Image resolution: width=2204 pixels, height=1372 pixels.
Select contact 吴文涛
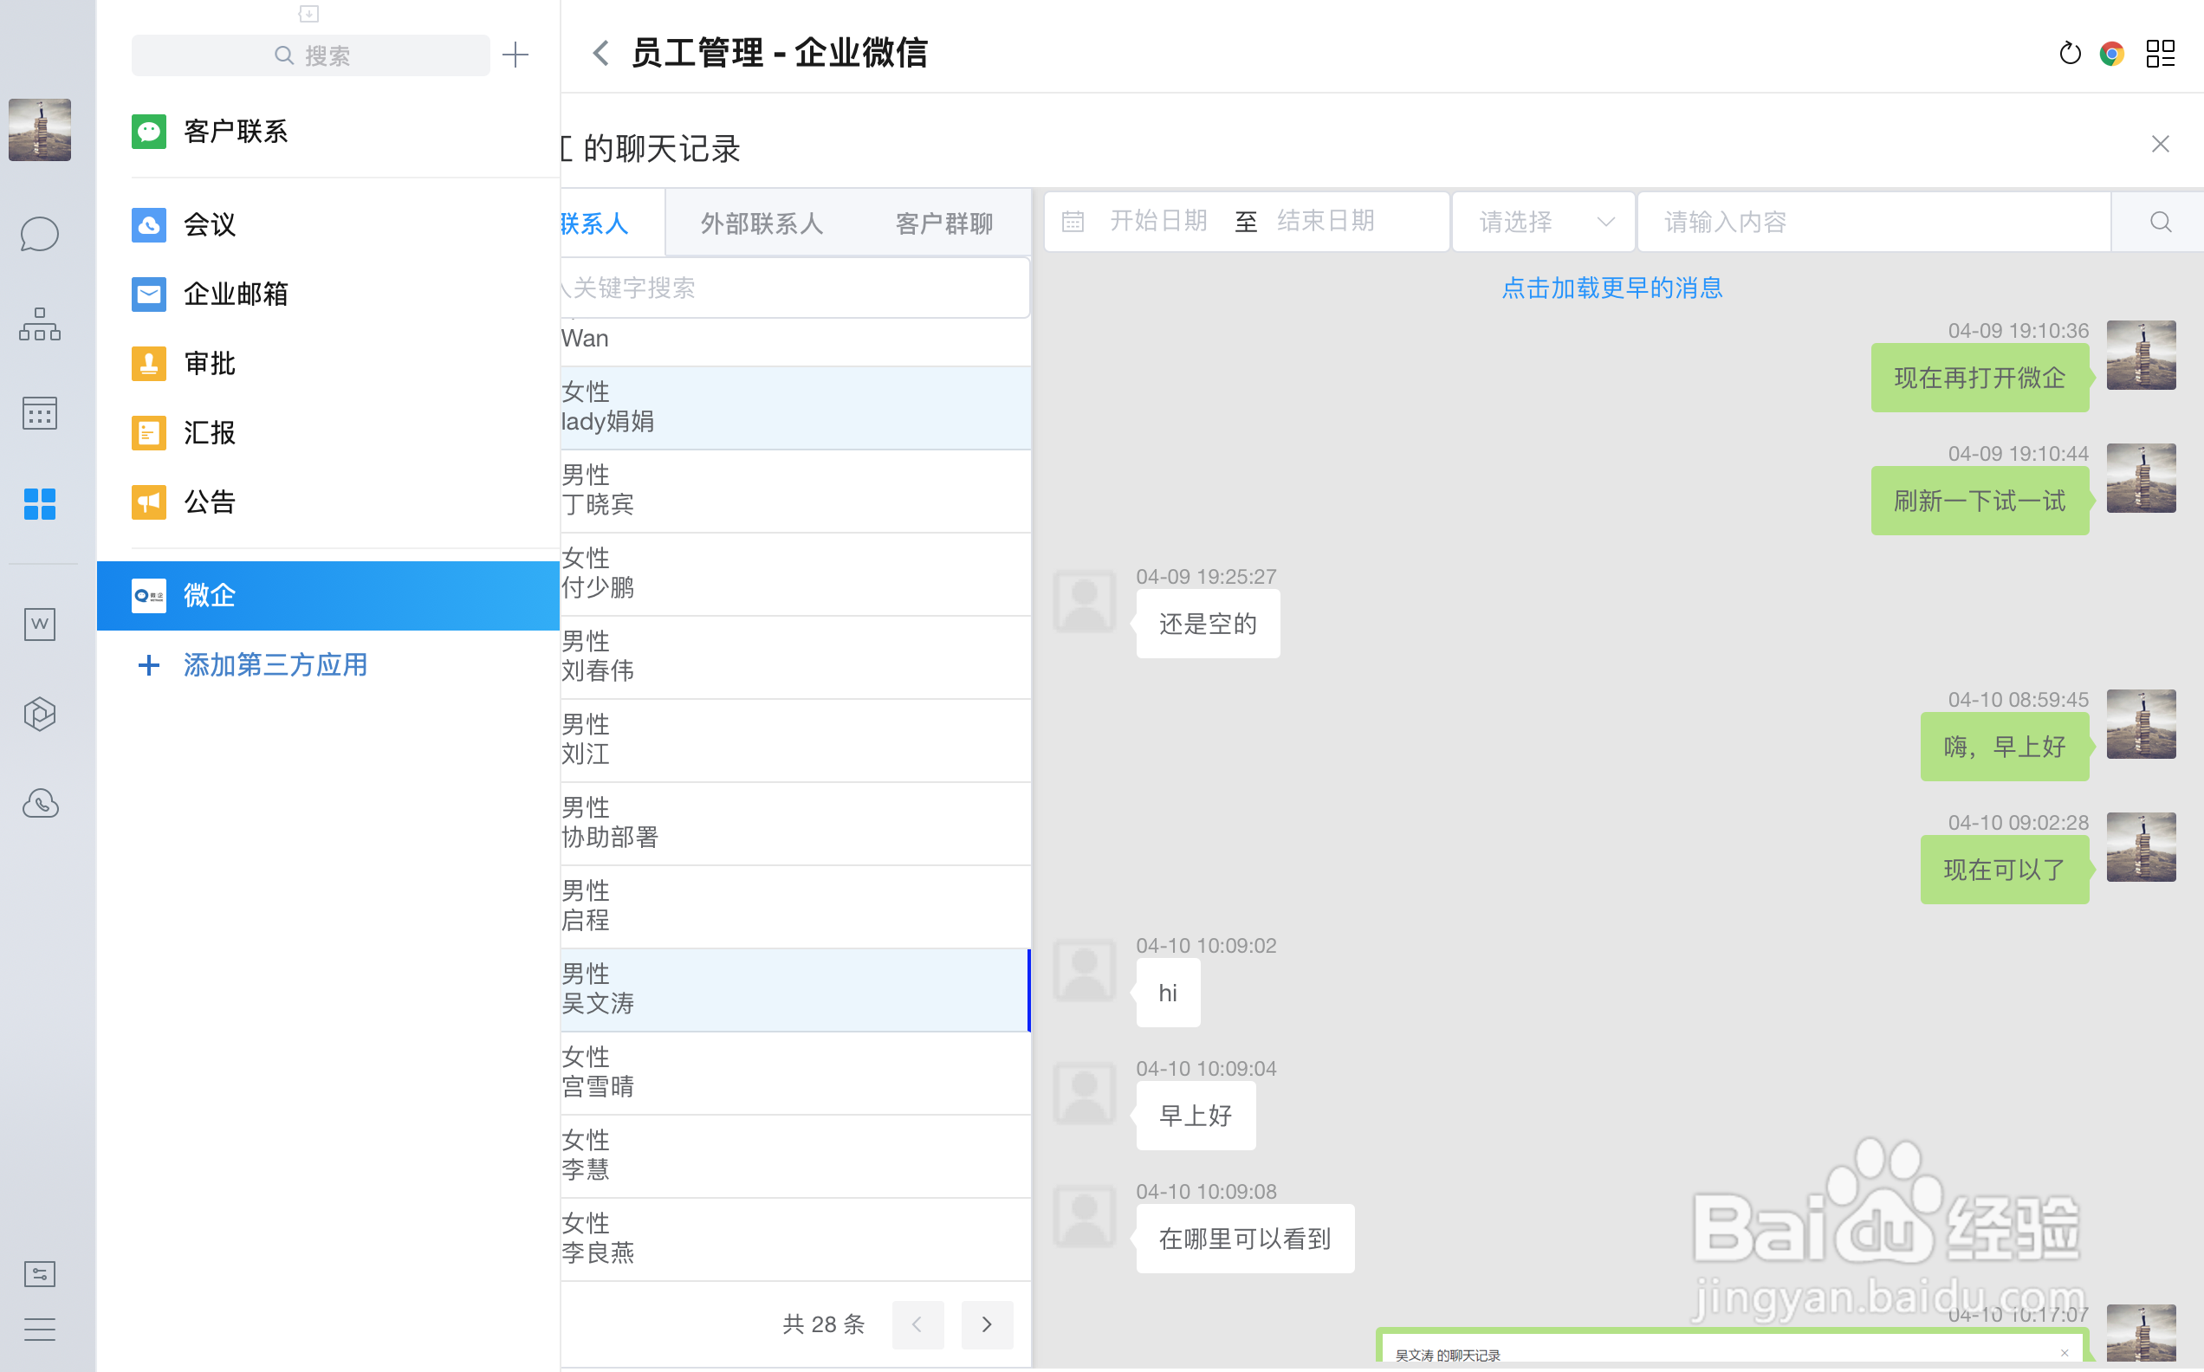794,990
